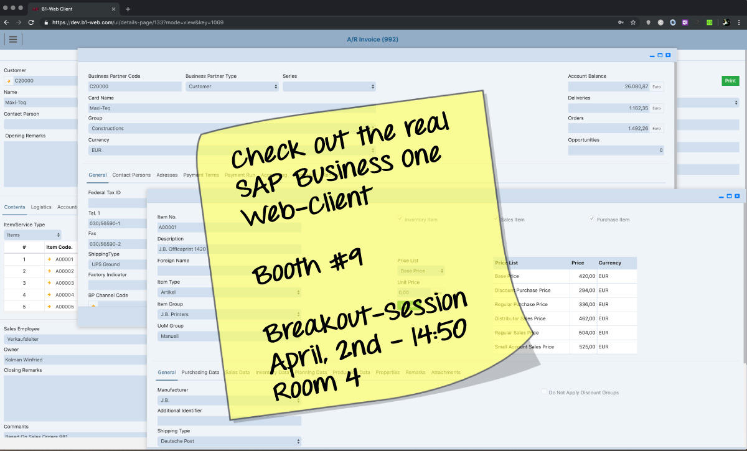Open the Chrome three-dot menu
The width and height of the screenshot is (747, 451).
[740, 22]
